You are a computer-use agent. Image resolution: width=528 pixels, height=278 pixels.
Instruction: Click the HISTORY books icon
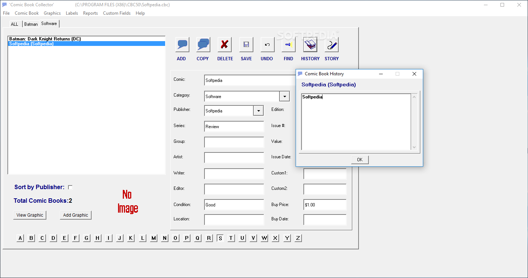[x=310, y=45]
